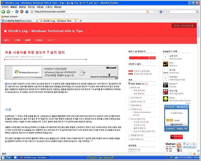Click the apple logo beside blog title
Screen dimensions: 201x161
5,31
